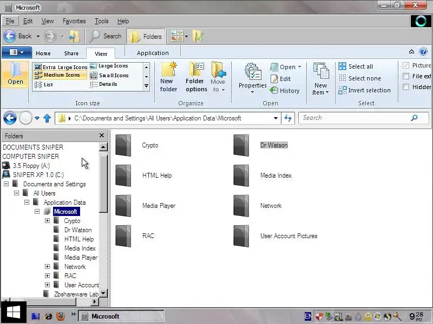Expand the Crypto tree node
Viewport: 433px width, 324px height.
(x=47, y=221)
